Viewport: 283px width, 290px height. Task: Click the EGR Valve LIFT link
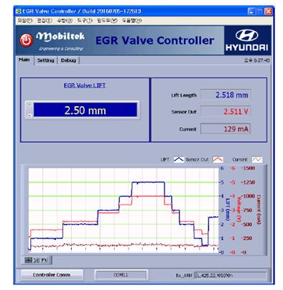85,85
